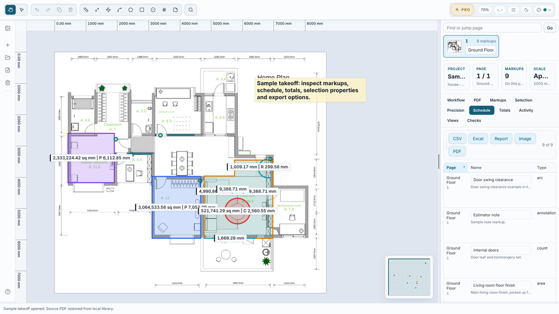Select the pointer selection tool
The image size is (559, 314).
pyautogui.click(x=22, y=10)
